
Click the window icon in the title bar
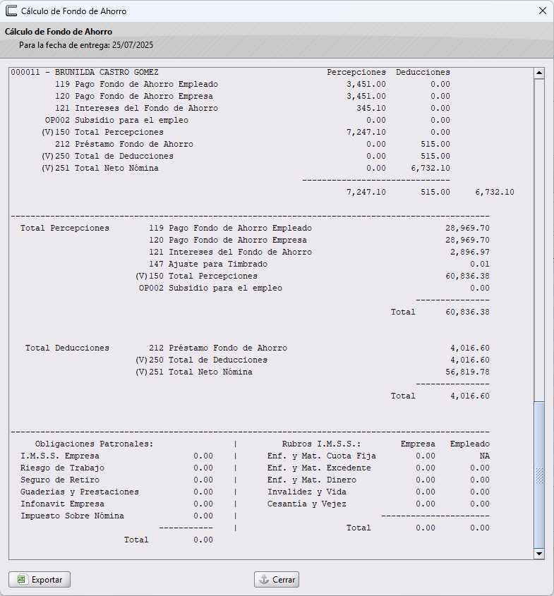pyautogui.click(x=11, y=11)
